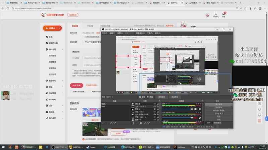The height and width of the screenshot is (150, 268).
Task: Click Select Color button in OBS
Action: click(x=175, y=97)
